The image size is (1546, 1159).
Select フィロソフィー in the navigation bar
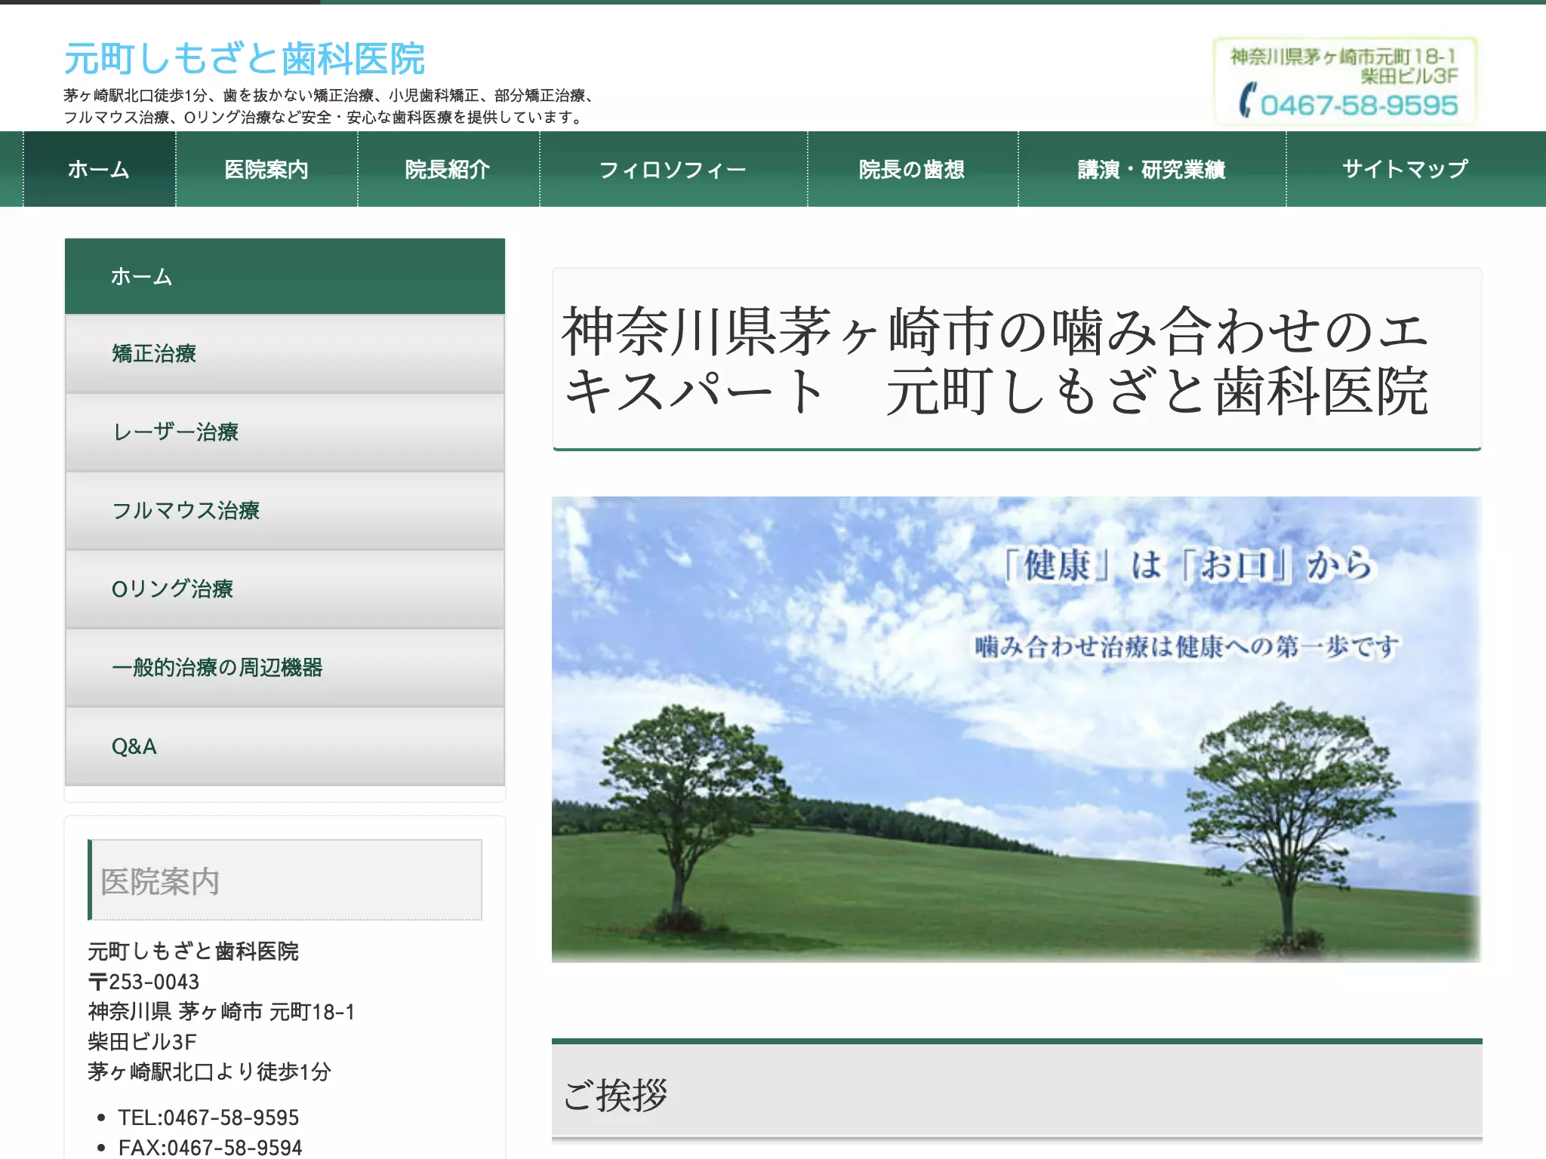pos(673,169)
